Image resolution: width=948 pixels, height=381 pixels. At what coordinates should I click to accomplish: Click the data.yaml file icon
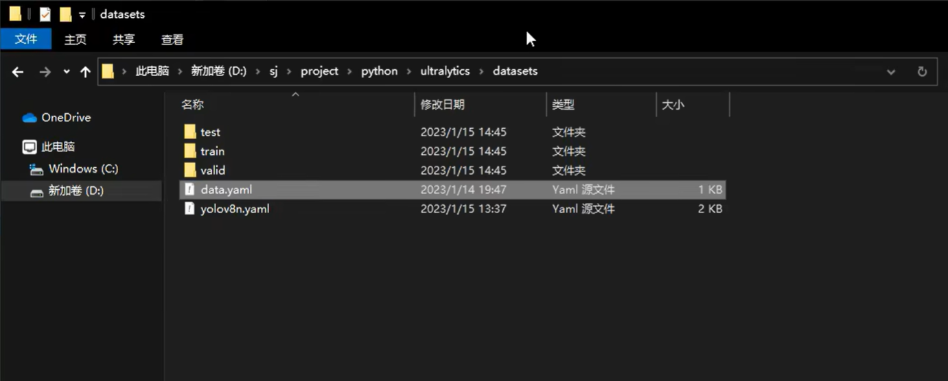click(190, 189)
